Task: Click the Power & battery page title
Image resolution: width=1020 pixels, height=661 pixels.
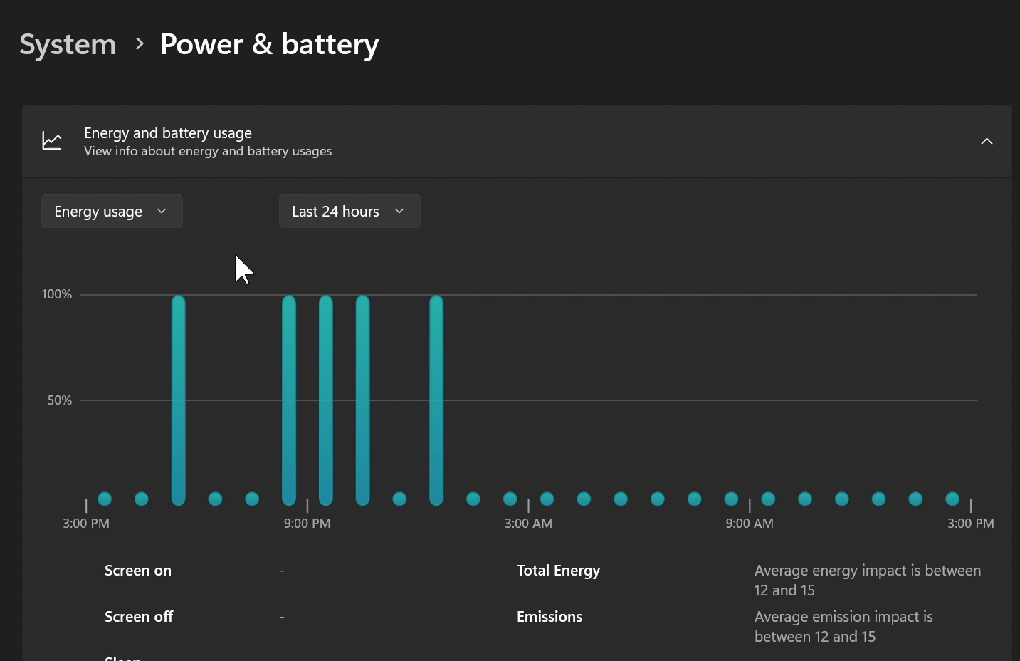Action: pos(269,44)
